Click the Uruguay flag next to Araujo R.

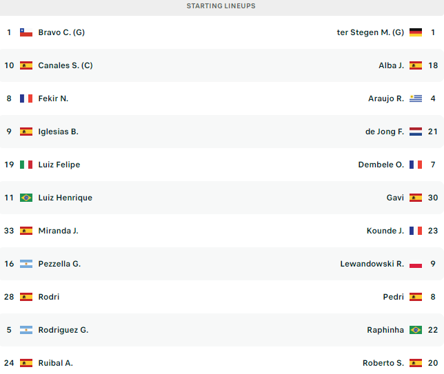[416, 98]
